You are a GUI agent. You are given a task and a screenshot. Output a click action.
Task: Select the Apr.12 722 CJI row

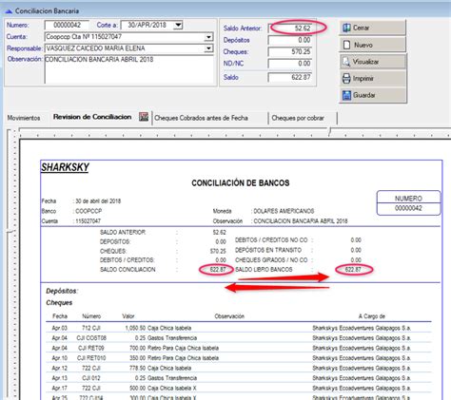click(x=239, y=368)
